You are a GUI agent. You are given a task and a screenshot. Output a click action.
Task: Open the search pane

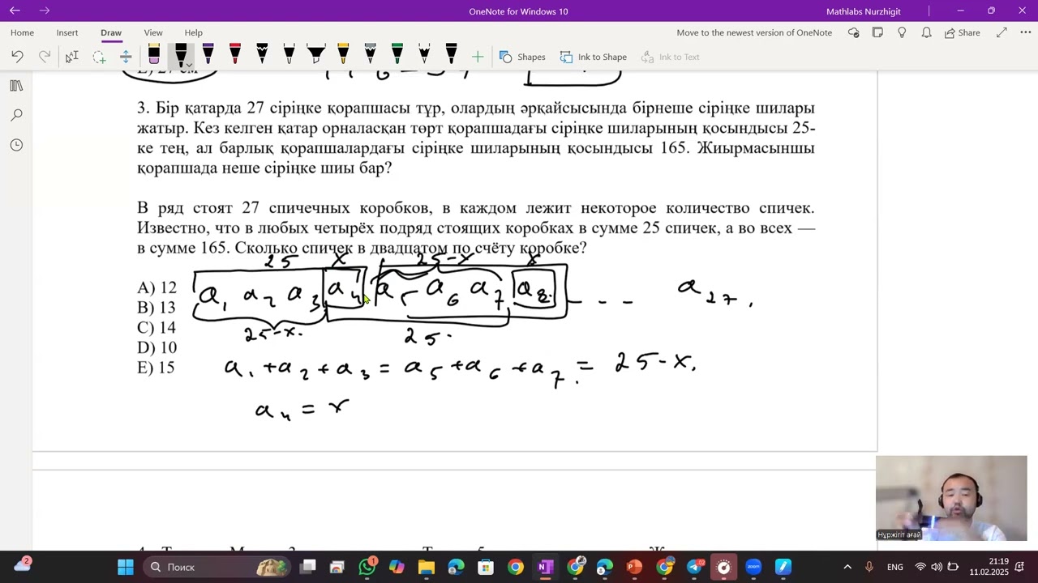click(16, 115)
